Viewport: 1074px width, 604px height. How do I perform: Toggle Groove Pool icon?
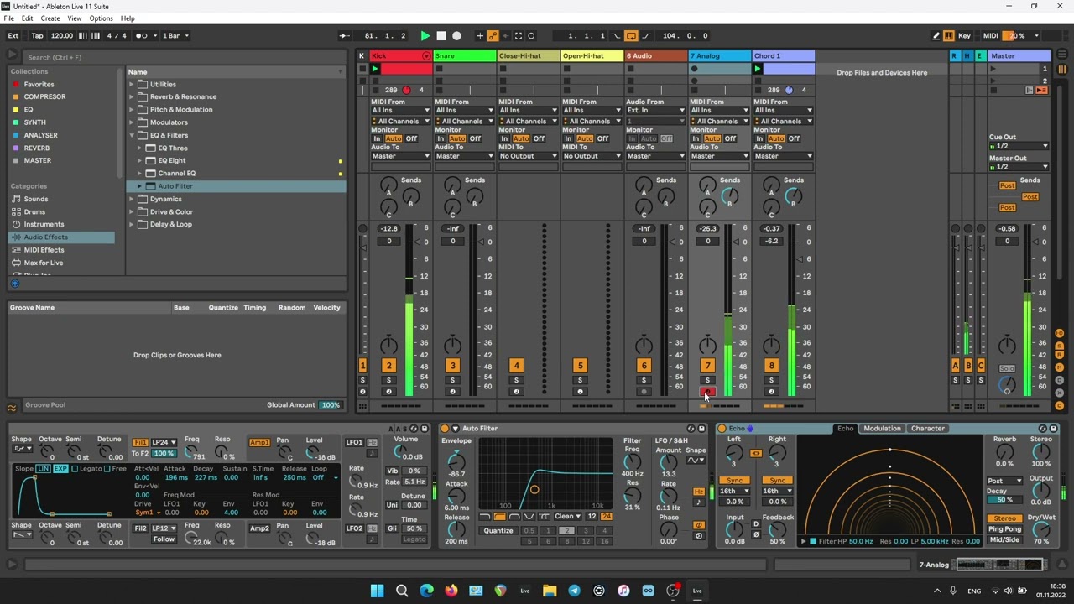click(12, 409)
